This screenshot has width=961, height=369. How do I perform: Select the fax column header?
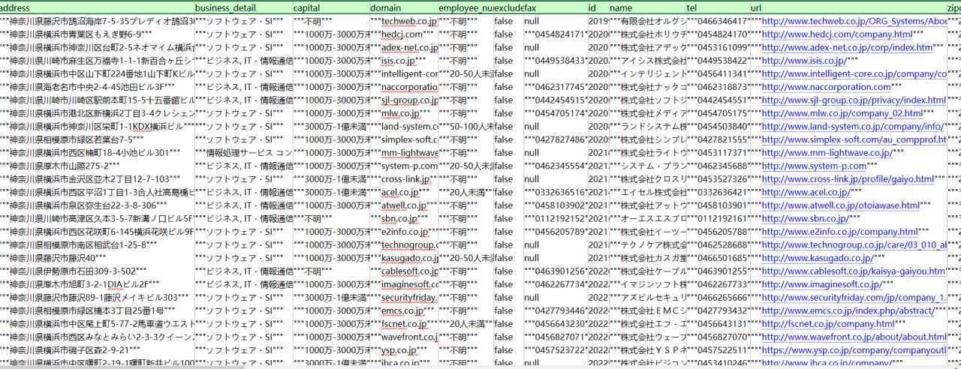(554, 7)
